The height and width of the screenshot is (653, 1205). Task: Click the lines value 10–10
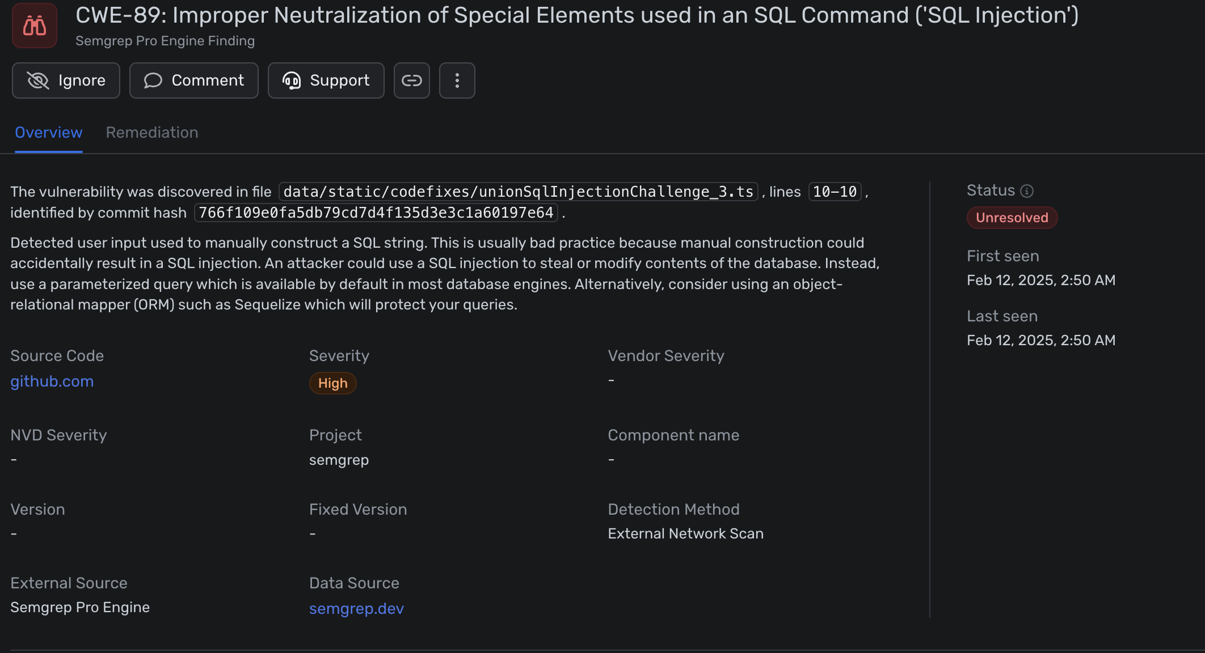click(835, 192)
